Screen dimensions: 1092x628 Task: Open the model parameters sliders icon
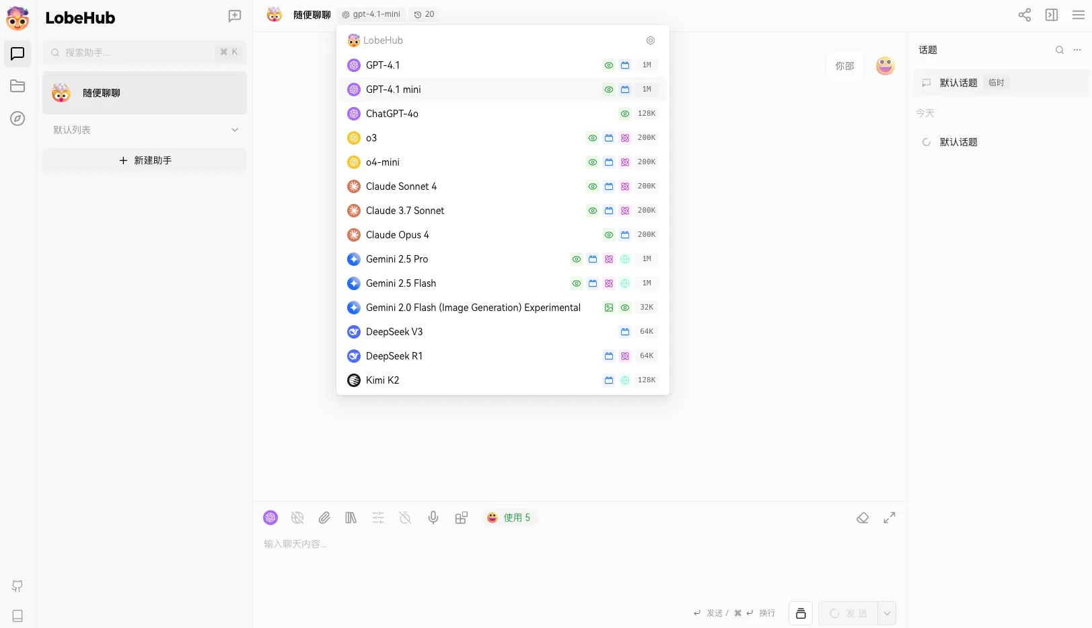378,518
